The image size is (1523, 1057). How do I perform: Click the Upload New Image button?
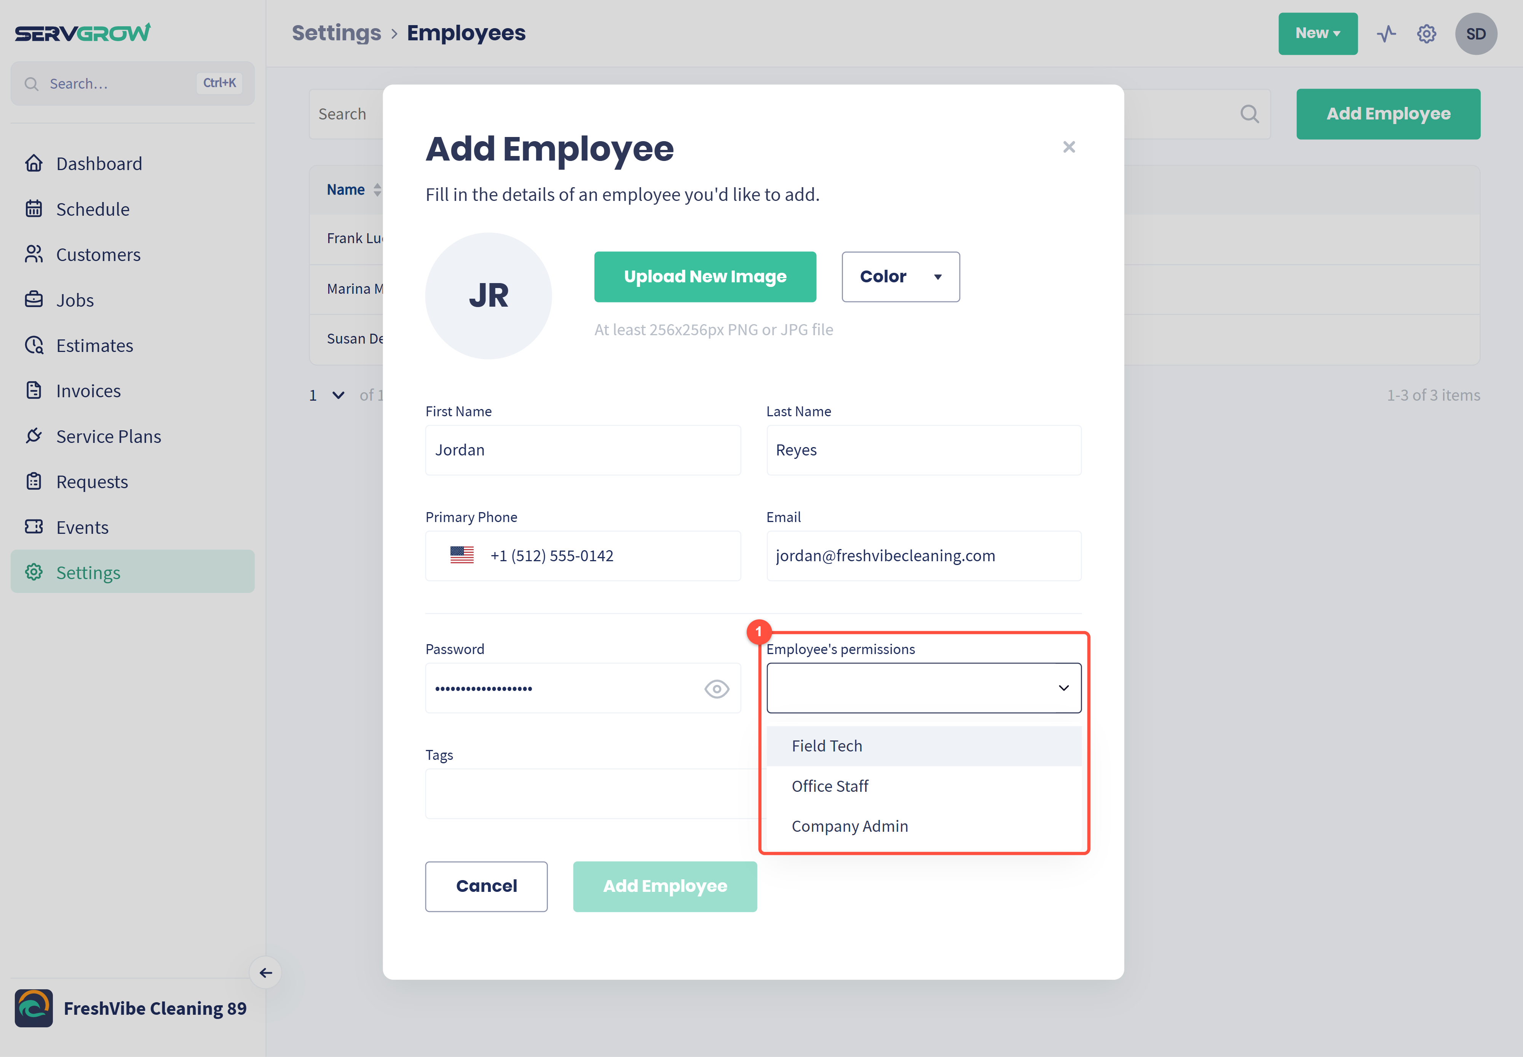[704, 277]
